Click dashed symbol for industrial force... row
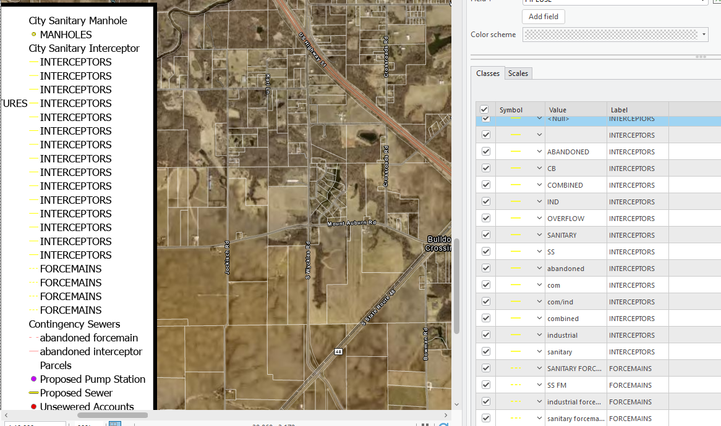Viewport: 721px width, 426px height. [x=516, y=402]
